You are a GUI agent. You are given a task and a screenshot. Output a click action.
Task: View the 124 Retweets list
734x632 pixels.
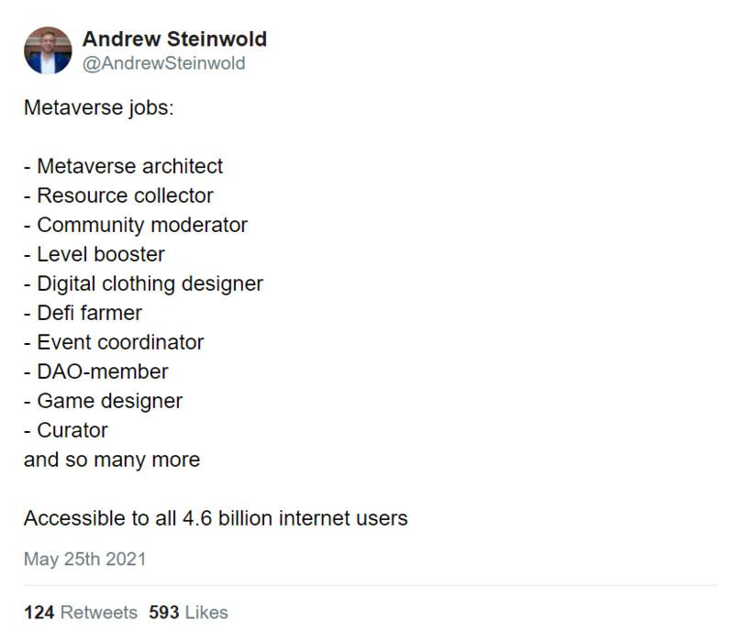click(x=81, y=613)
